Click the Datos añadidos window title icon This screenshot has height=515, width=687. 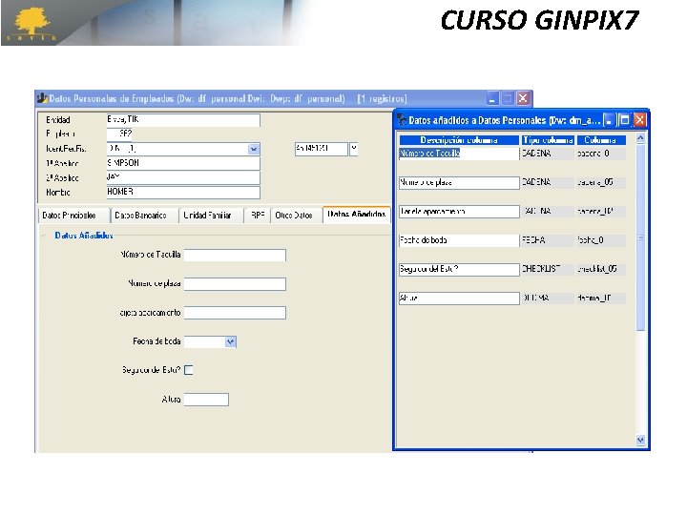(x=402, y=119)
